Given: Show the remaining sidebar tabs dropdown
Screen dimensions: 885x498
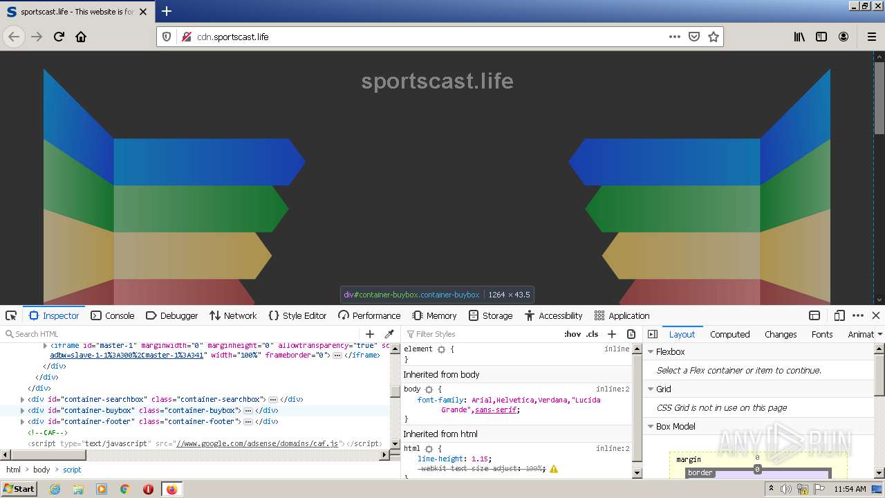Looking at the screenshot, I should 879,335.
